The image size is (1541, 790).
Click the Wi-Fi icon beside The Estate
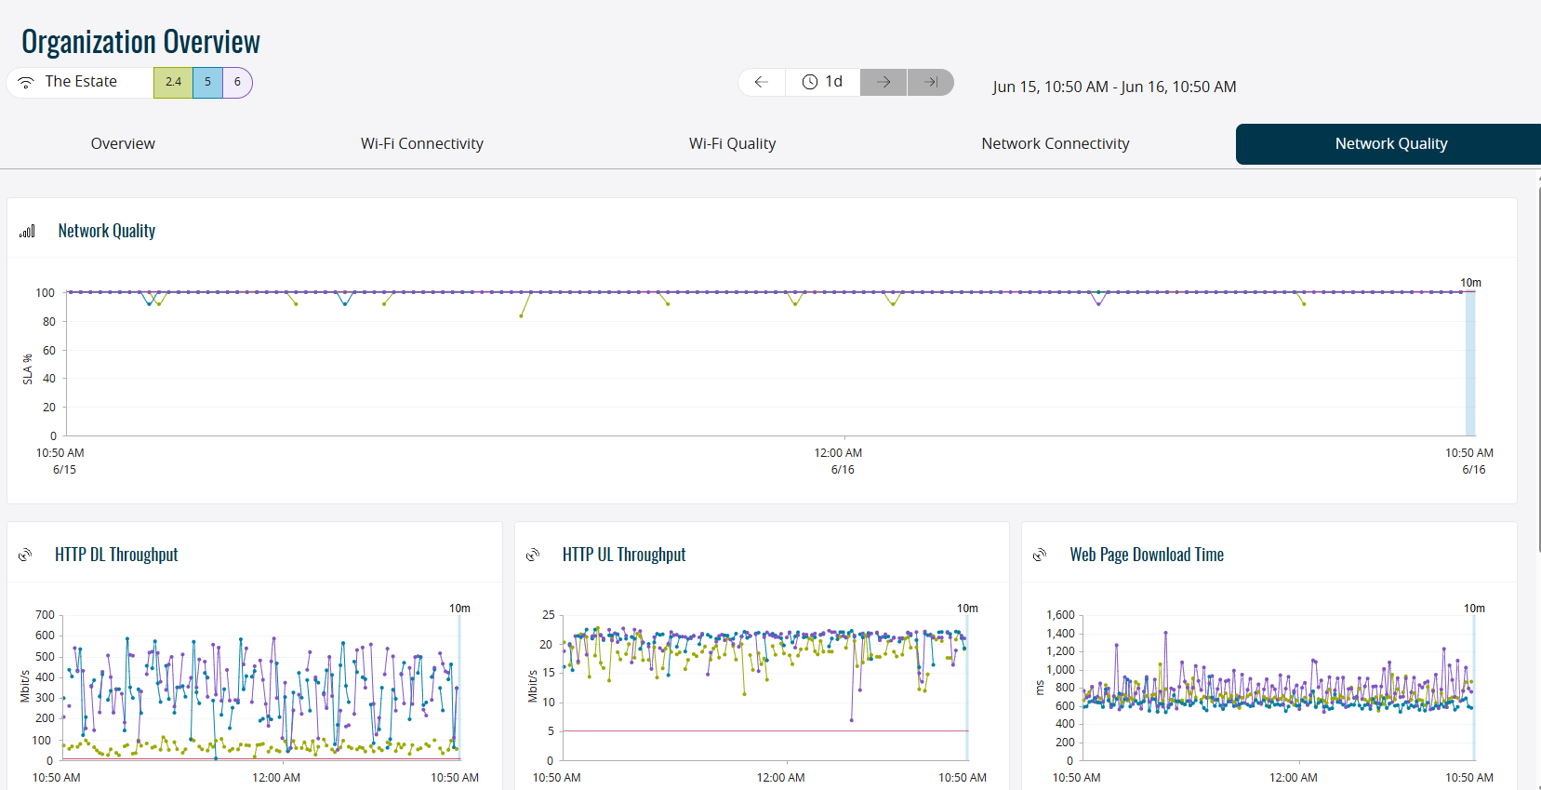[x=26, y=82]
